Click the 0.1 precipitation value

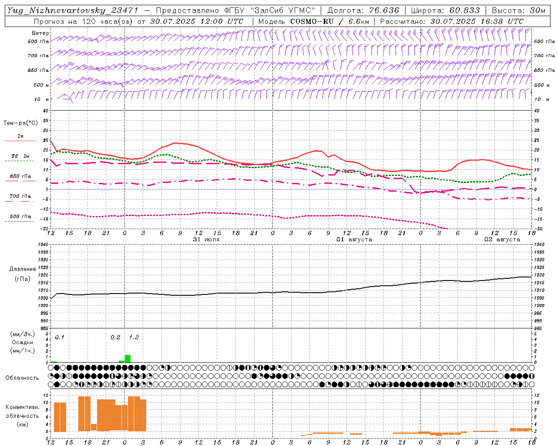60,338
